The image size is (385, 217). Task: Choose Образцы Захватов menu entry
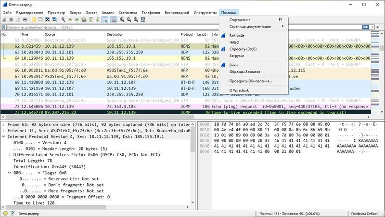click(254, 71)
